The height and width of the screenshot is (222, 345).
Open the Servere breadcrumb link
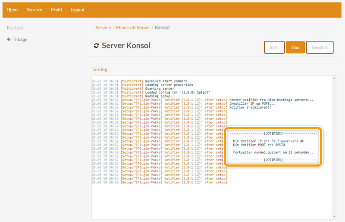pos(103,27)
